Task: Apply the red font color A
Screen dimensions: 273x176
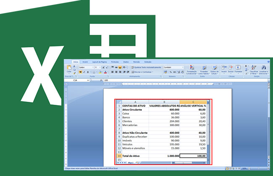Action: coord(105,72)
